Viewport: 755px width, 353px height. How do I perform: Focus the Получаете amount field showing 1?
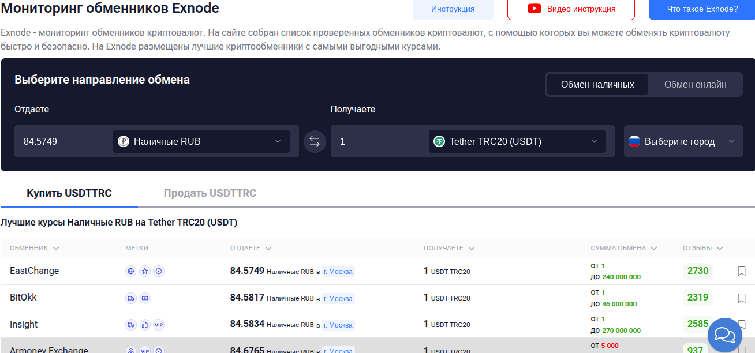380,141
